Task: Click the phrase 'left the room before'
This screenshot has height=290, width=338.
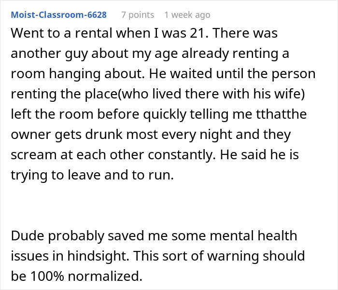Action: click(x=75, y=114)
